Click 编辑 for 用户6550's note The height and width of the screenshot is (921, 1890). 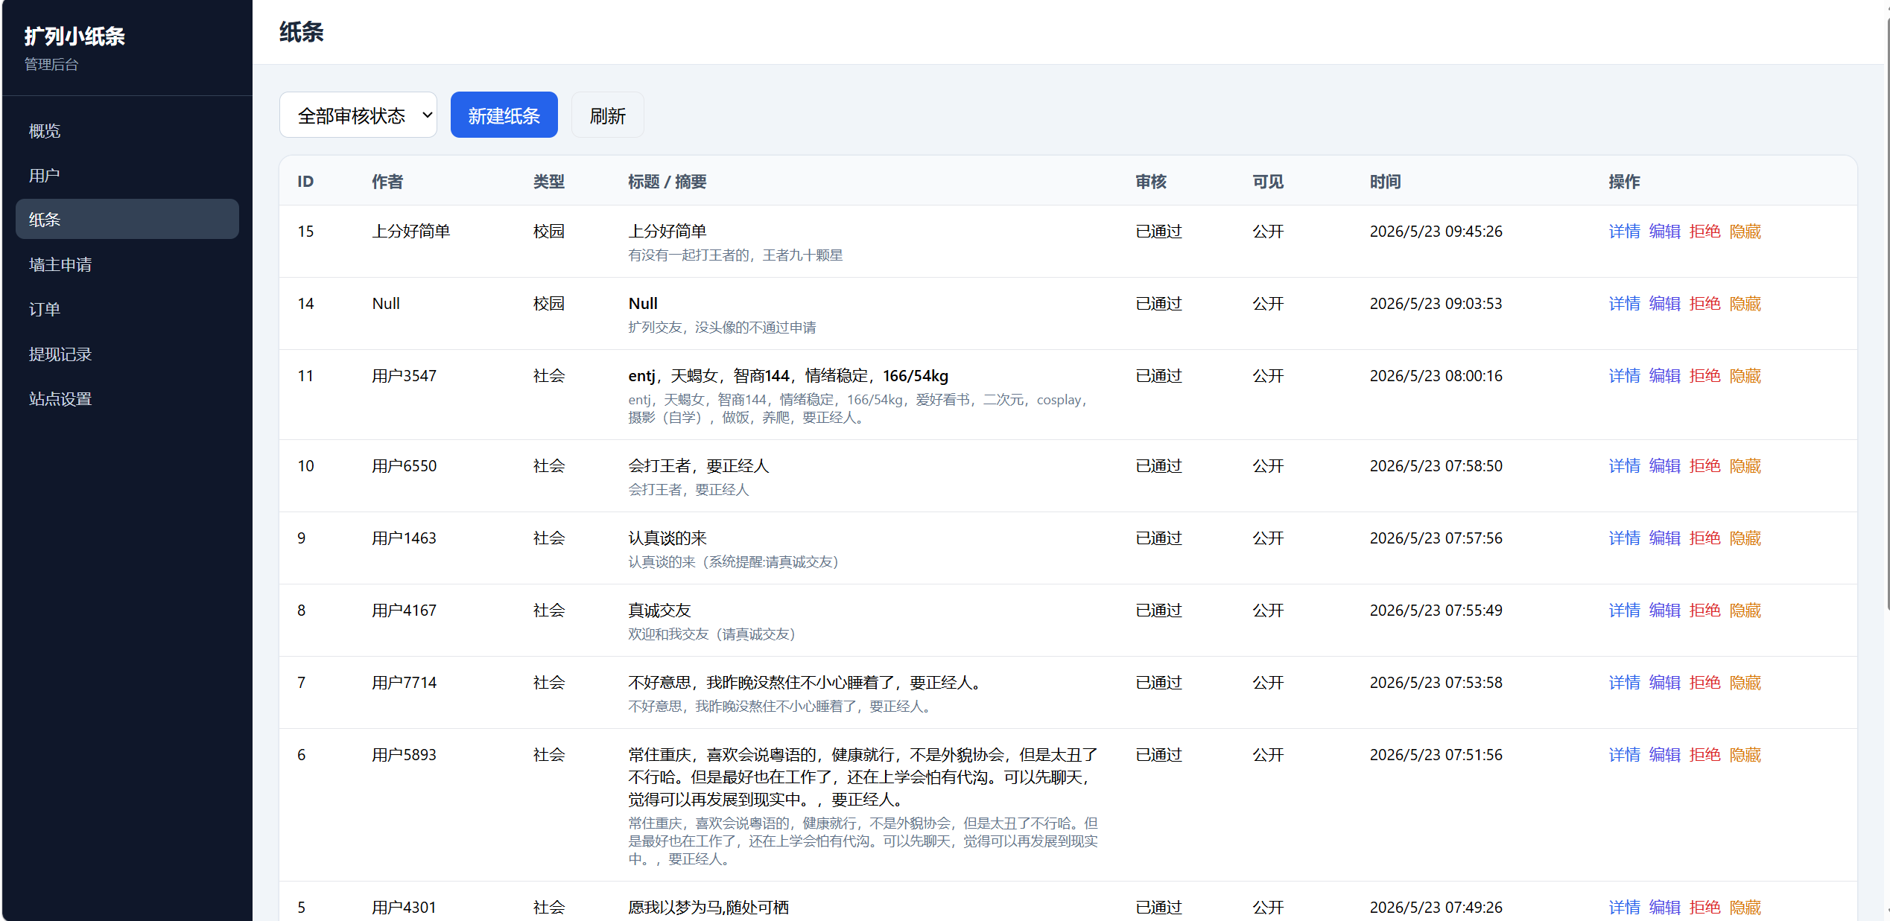coord(1664,466)
